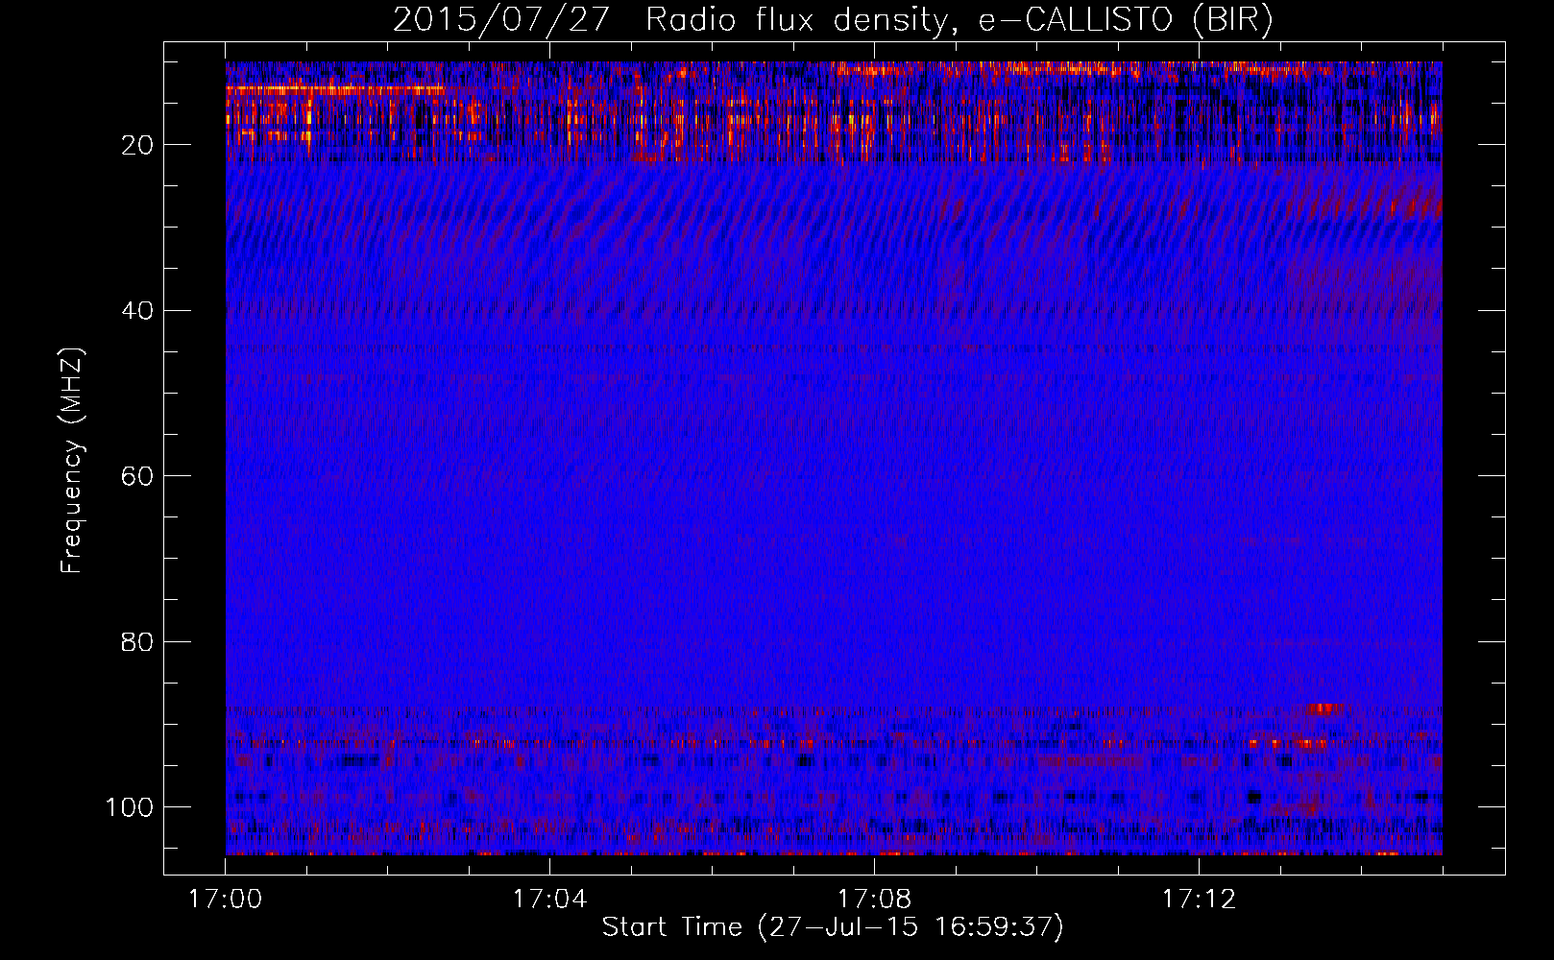Click the 17:12 time axis label
Screen dimensions: 1554x960
[x=1199, y=900]
